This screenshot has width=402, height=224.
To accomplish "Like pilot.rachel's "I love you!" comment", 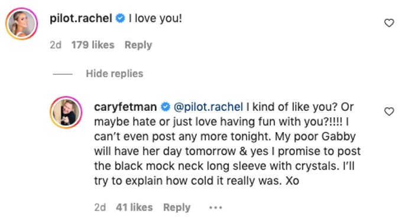I will pyautogui.click(x=389, y=23).
